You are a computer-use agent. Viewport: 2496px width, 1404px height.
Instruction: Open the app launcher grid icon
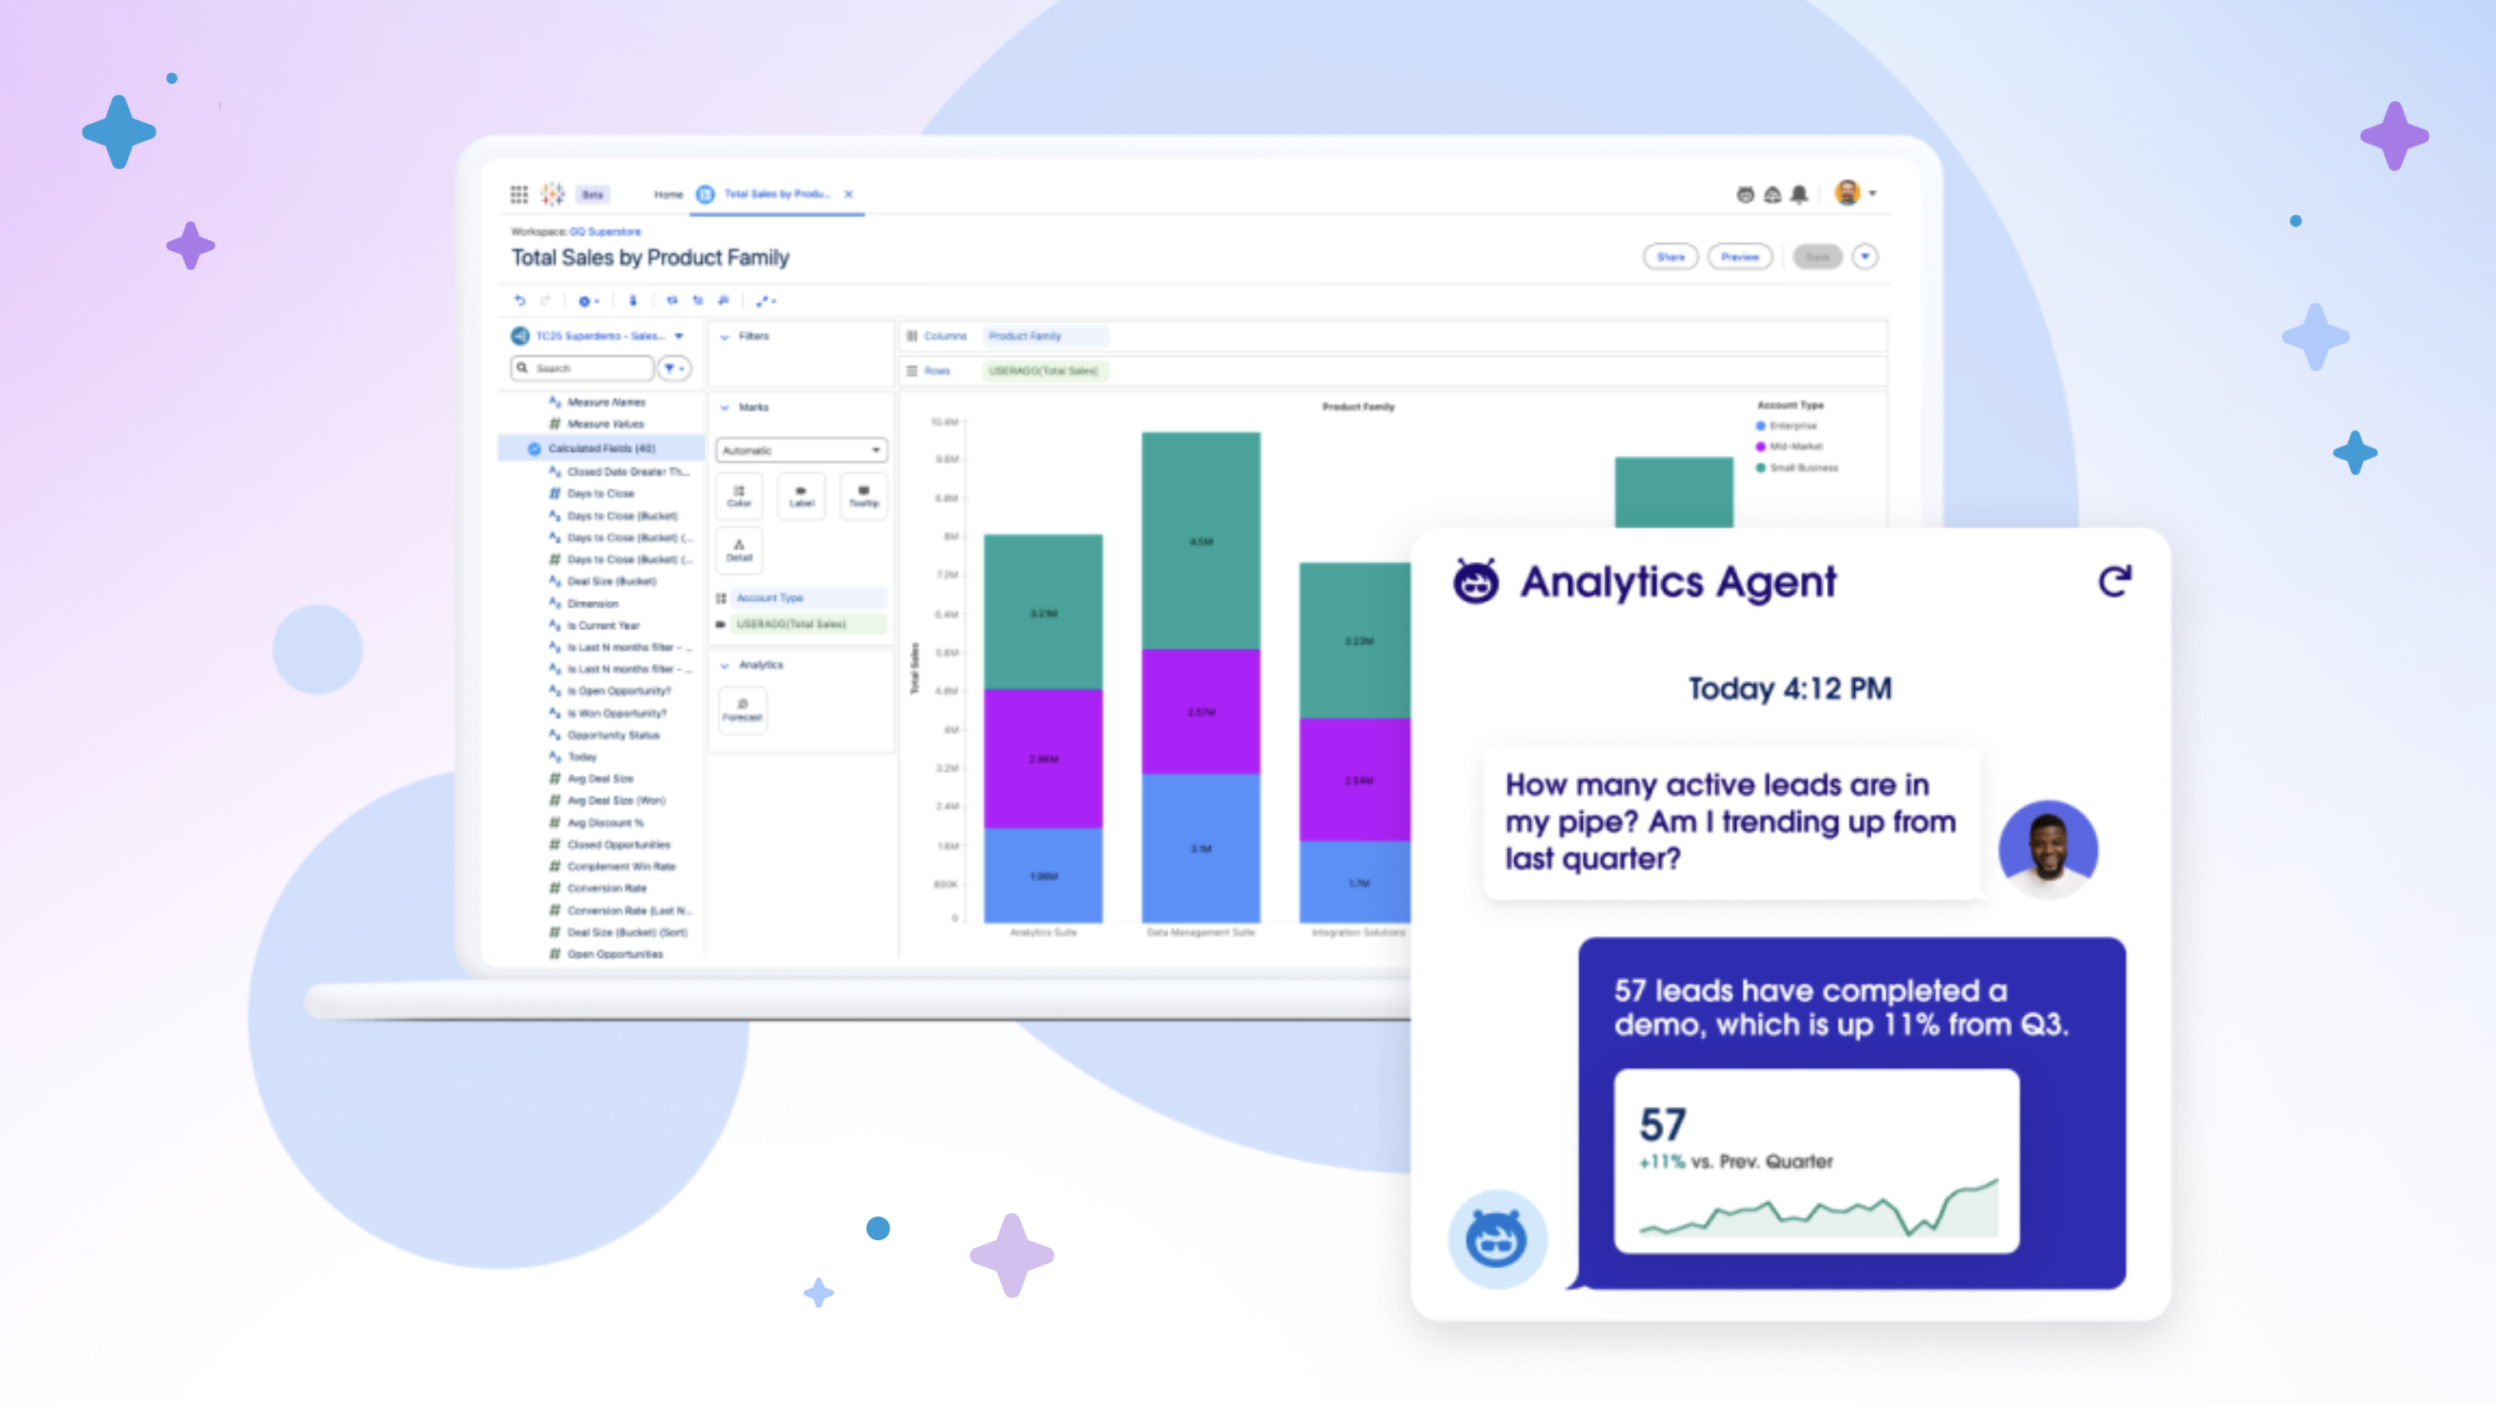(519, 194)
